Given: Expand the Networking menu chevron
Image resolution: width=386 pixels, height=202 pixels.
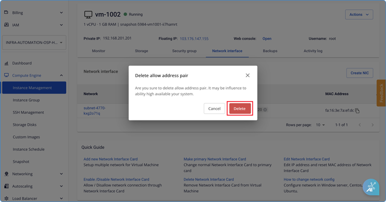Looking at the screenshot, I should click(x=61, y=174).
